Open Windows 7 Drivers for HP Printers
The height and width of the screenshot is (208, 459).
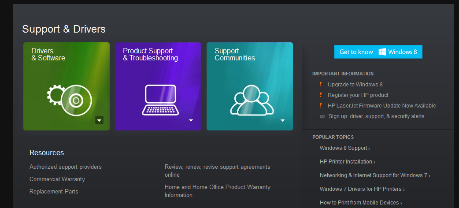click(362, 189)
